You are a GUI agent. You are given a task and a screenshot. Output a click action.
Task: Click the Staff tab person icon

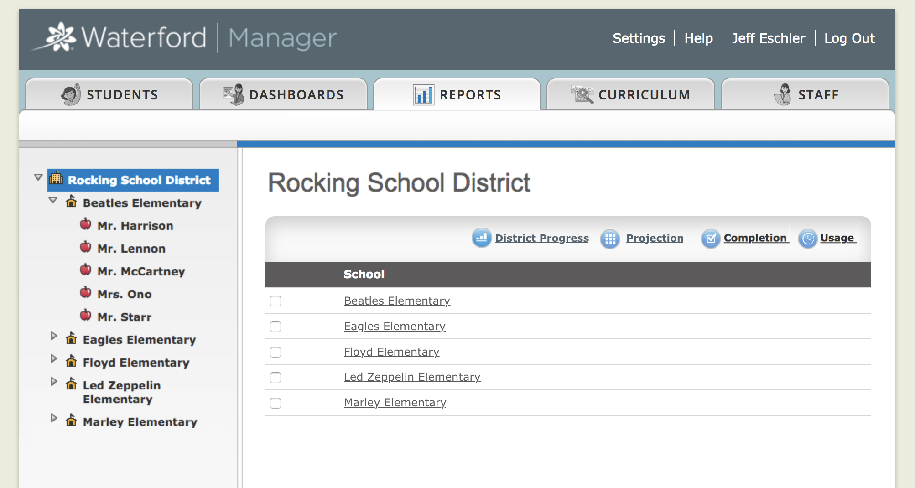tap(783, 94)
